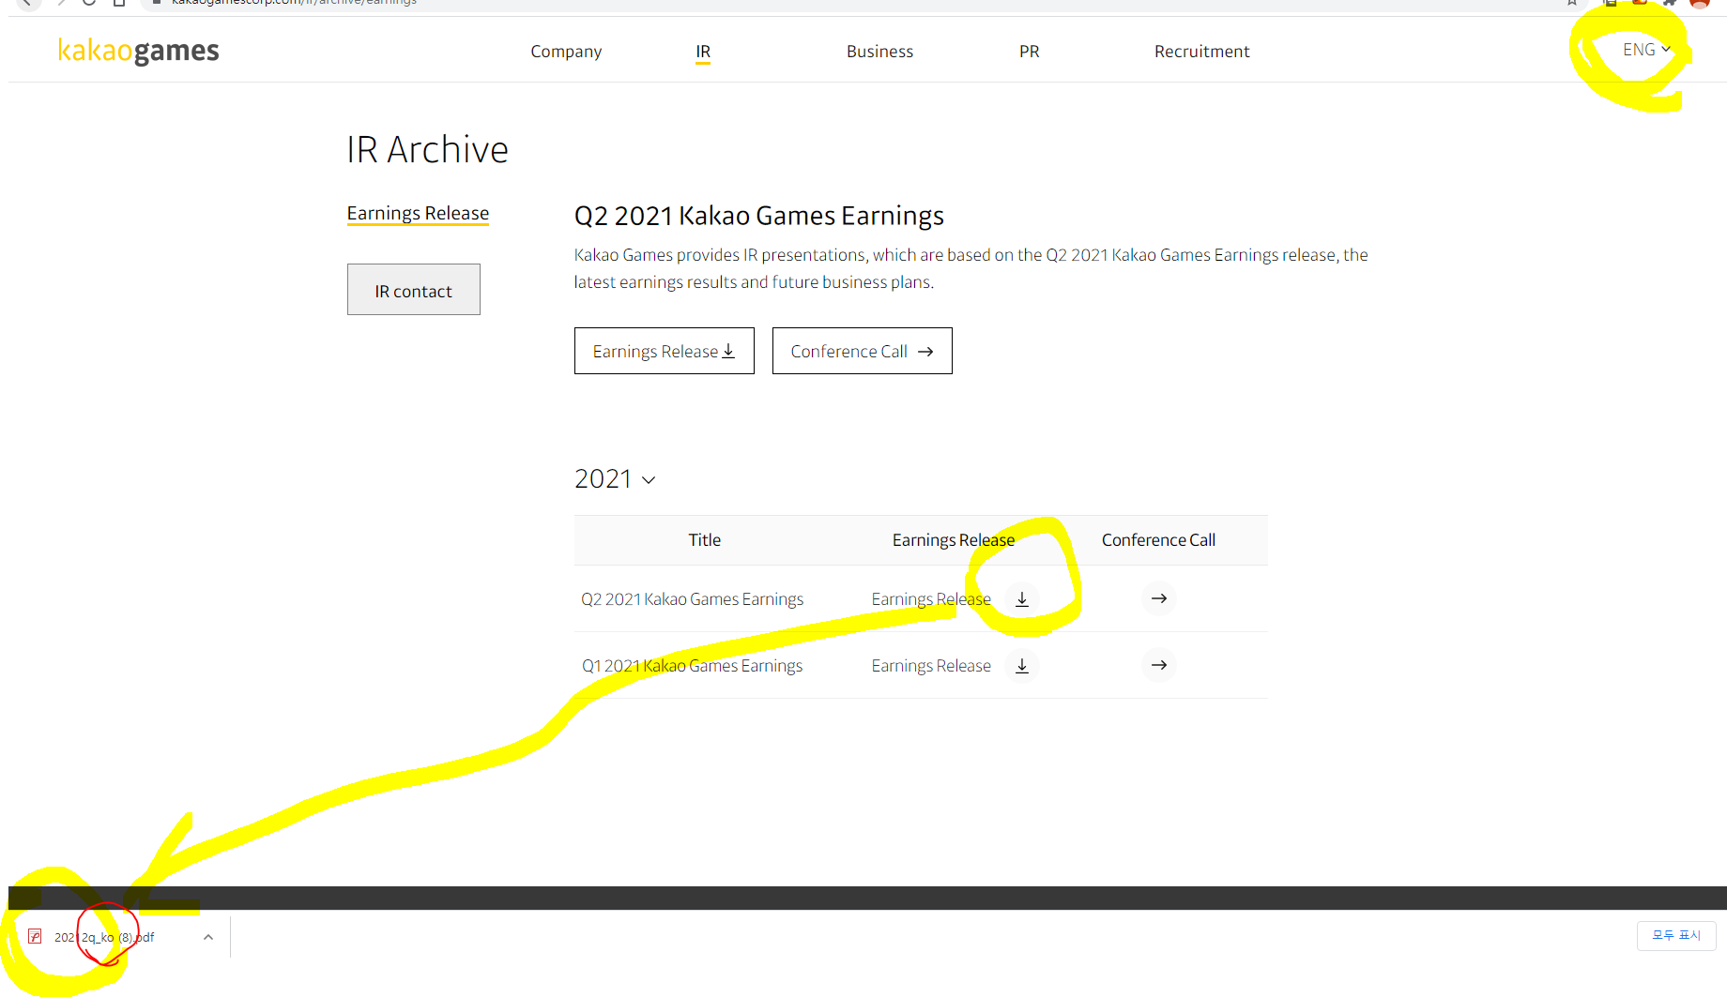Bookmark this page with star icon
The width and height of the screenshot is (1727, 997).
1572,3
